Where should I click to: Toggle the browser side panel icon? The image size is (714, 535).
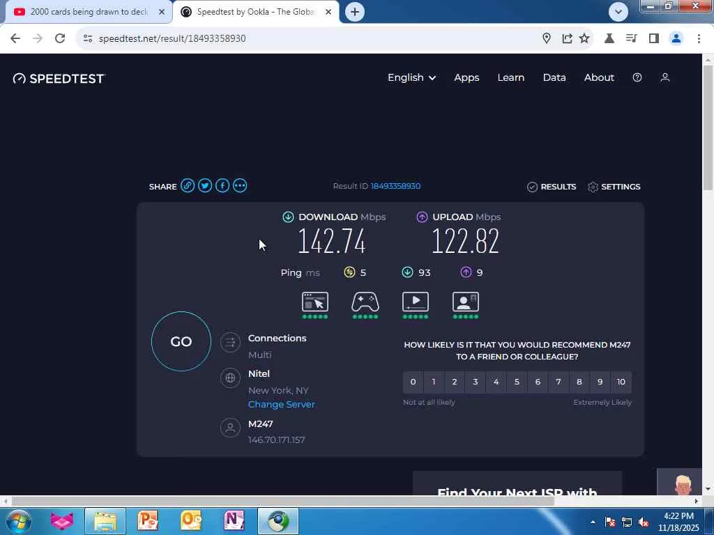[654, 38]
